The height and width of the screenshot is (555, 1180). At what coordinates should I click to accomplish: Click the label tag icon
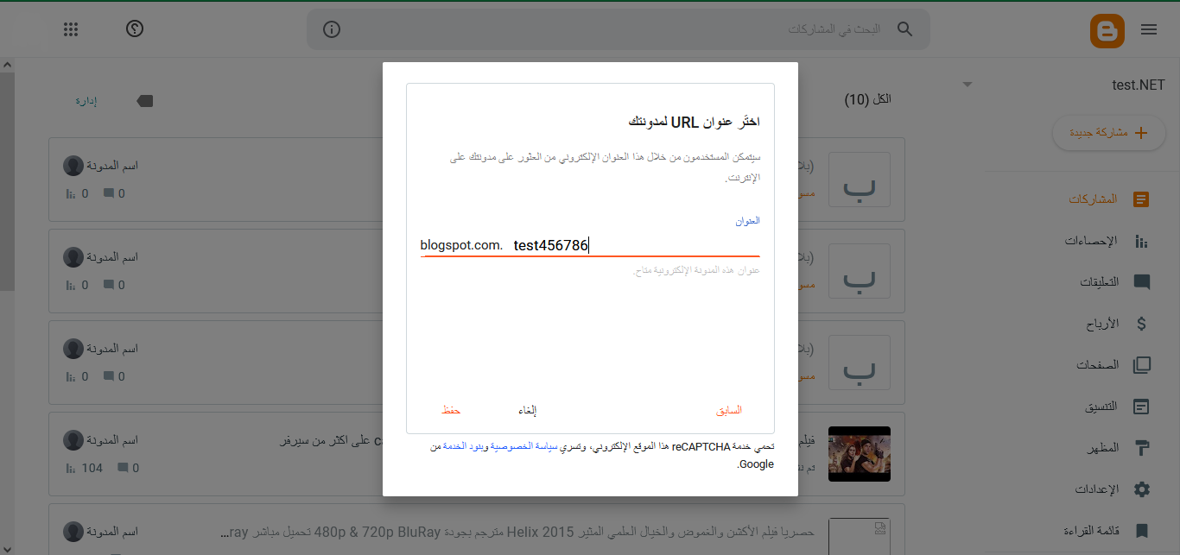145,101
